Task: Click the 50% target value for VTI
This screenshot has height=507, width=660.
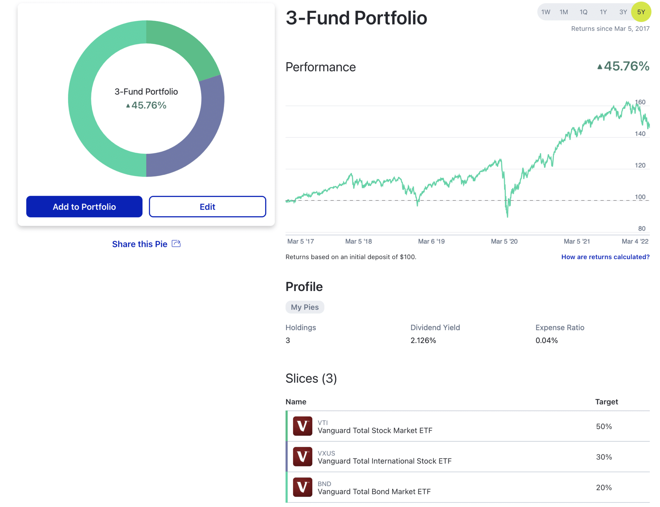Action: (x=604, y=426)
